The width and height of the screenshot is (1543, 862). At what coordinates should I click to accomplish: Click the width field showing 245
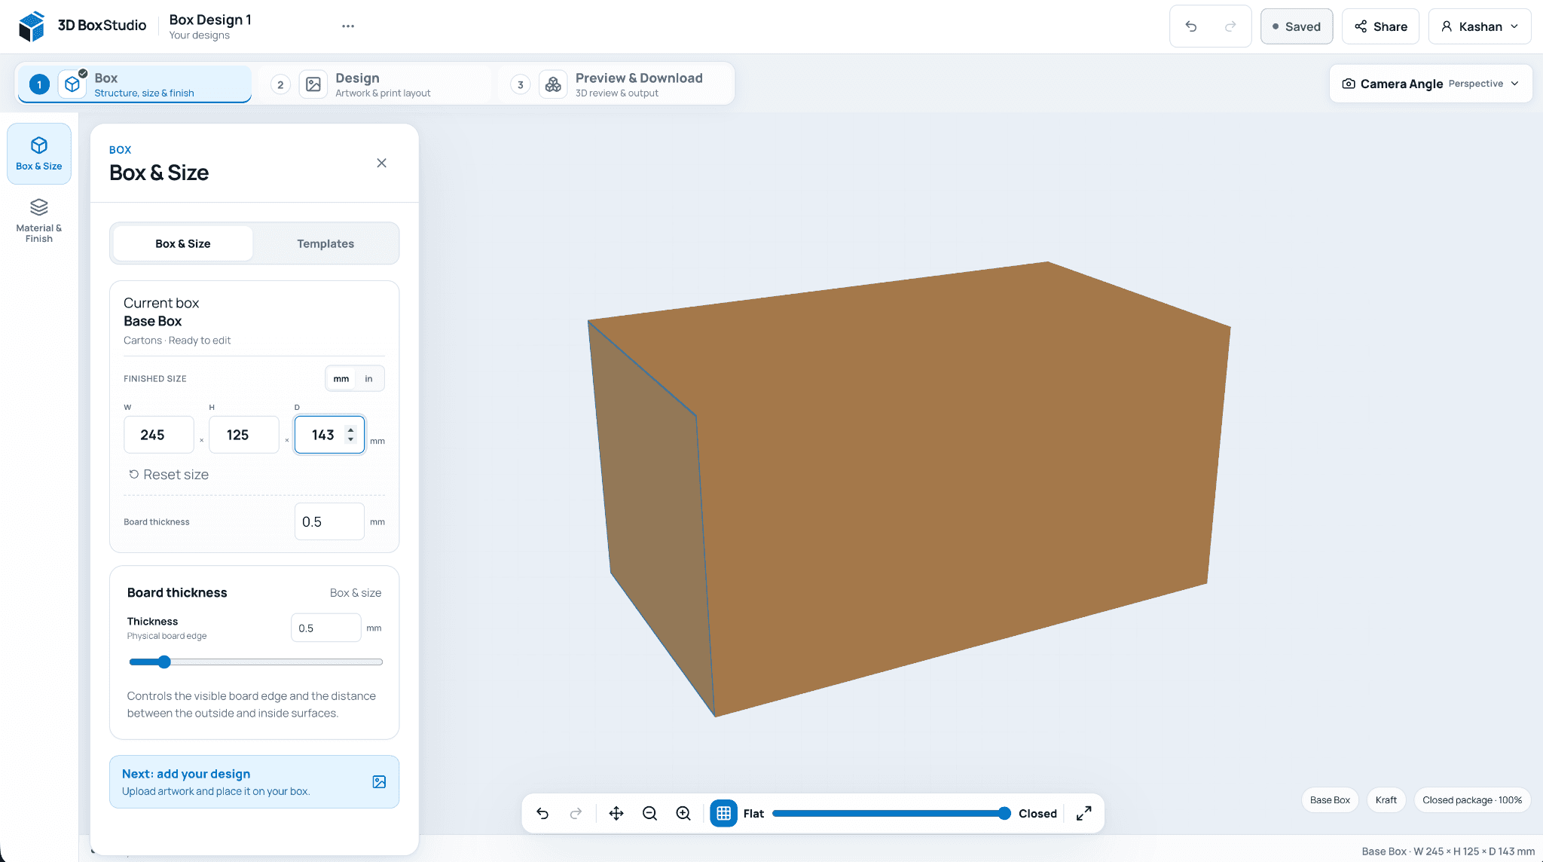pyautogui.click(x=159, y=435)
